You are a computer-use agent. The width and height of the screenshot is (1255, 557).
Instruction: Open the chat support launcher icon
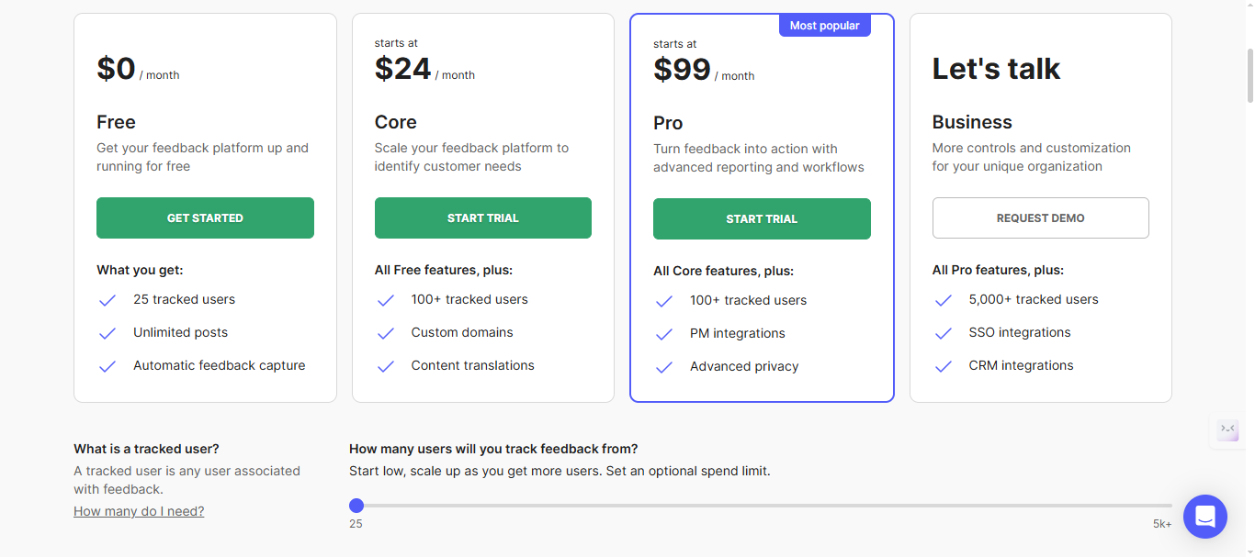click(x=1204, y=516)
